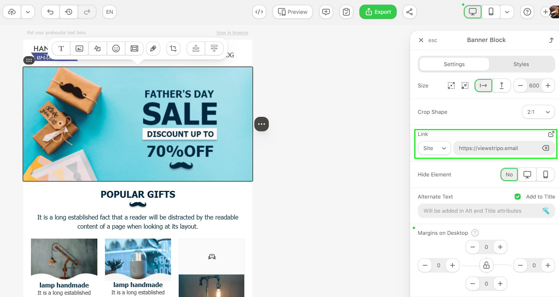Screen dimensions: 559x297
Task: Open version history clock icon
Action: point(69,12)
